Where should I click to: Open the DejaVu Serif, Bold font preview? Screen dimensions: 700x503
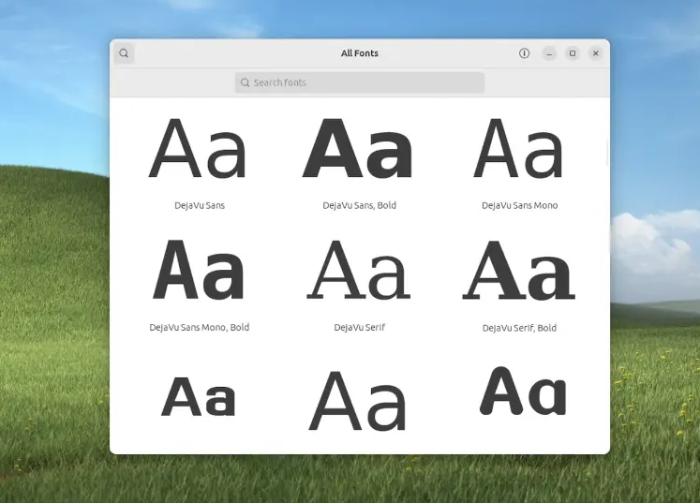(519, 271)
